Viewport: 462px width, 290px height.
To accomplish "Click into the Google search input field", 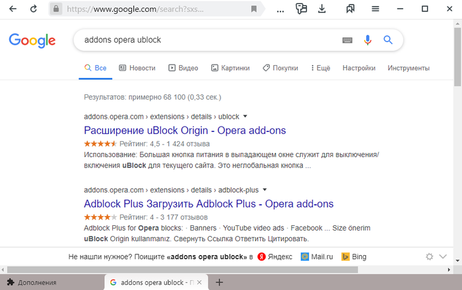I will click(x=205, y=40).
